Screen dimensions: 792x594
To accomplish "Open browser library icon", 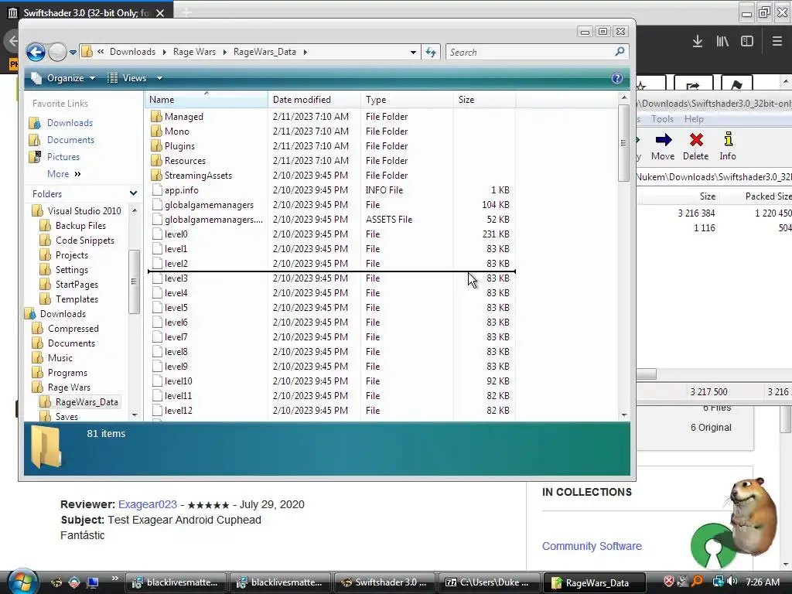I will (x=722, y=41).
